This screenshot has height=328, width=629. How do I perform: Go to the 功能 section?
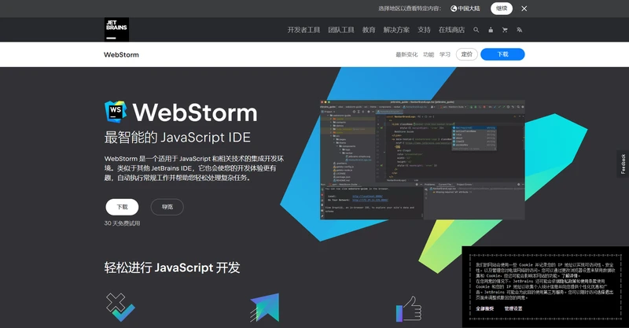coord(429,54)
